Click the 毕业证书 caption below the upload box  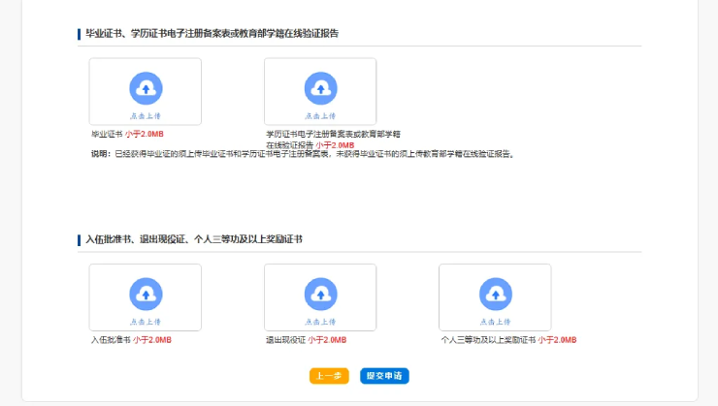[107, 134]
